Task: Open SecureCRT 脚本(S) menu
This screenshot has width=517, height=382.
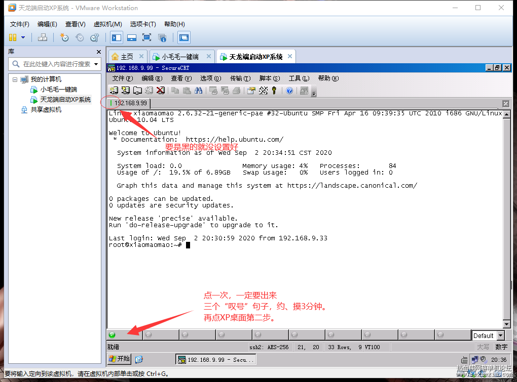Action: (269, 78)
